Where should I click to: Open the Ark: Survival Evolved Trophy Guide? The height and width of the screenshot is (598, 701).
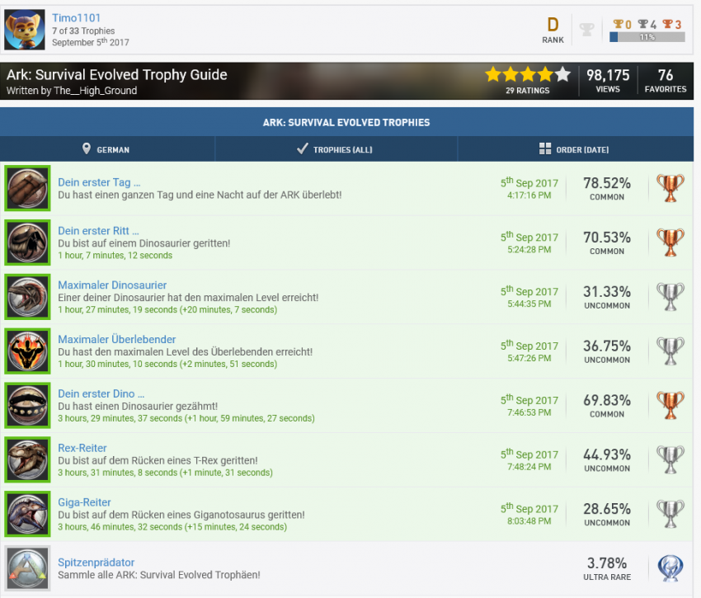[x=116, y=75]
